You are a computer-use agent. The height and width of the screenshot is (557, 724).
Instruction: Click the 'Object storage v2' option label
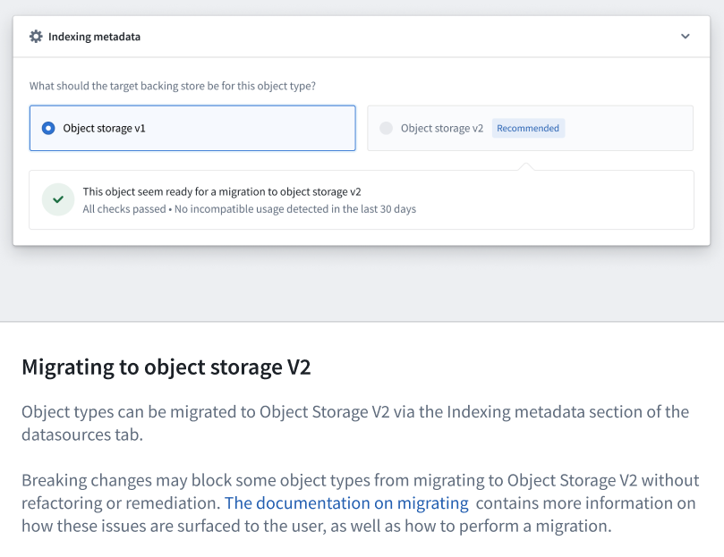pos(442,128)
